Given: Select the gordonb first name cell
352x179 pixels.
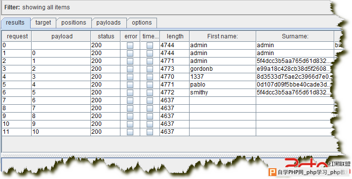Looking at the screenshot, I should pyautogui.click(x=223, y=69).
